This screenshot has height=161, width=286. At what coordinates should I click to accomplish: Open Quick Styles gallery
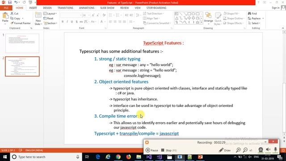coord(218,19)
